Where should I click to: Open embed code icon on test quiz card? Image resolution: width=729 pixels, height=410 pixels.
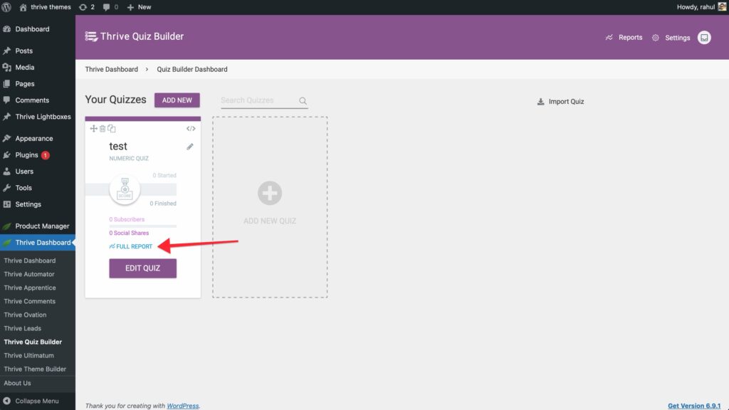pos(191,129)
